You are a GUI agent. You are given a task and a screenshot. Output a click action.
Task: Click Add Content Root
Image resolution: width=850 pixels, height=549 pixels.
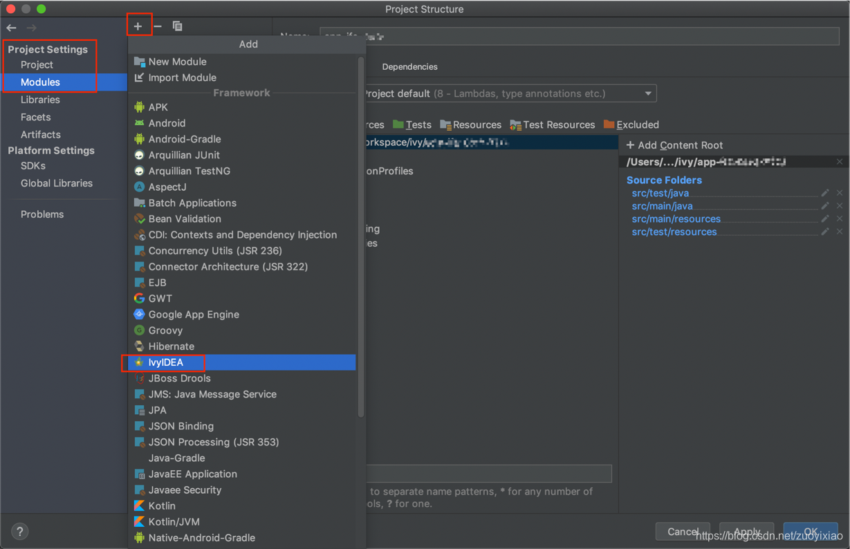coord(674,145)
